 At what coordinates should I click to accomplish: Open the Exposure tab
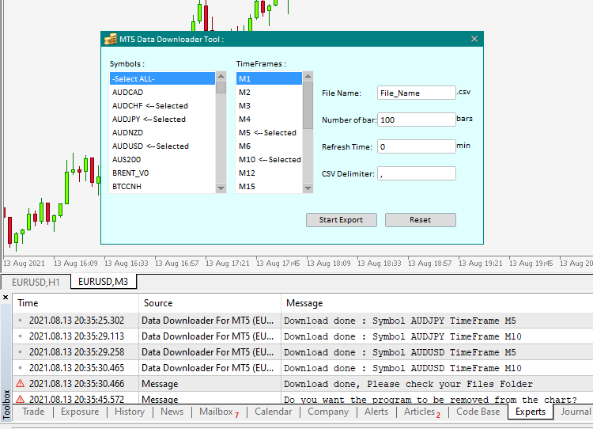[x=80, y=412]
